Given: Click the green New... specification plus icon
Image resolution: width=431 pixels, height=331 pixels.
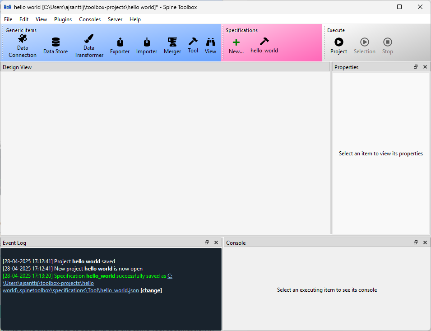Looking at the screenshot, I should (236, 42).
